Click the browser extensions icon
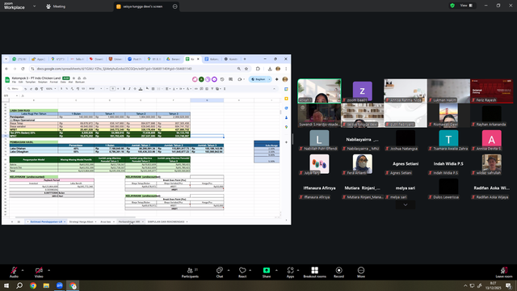 pos(258,69)
